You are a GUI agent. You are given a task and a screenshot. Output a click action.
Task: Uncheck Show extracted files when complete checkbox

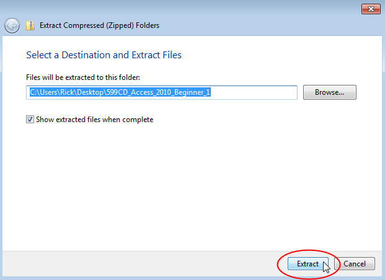coord(30,120)
